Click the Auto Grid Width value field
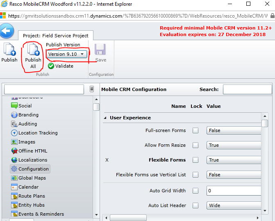This screenshot has height=221, width=275. pos(234,191)
